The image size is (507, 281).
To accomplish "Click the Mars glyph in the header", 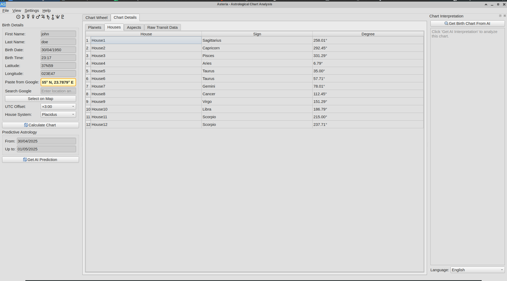I will pyautogui.click(x=38, y=17).
